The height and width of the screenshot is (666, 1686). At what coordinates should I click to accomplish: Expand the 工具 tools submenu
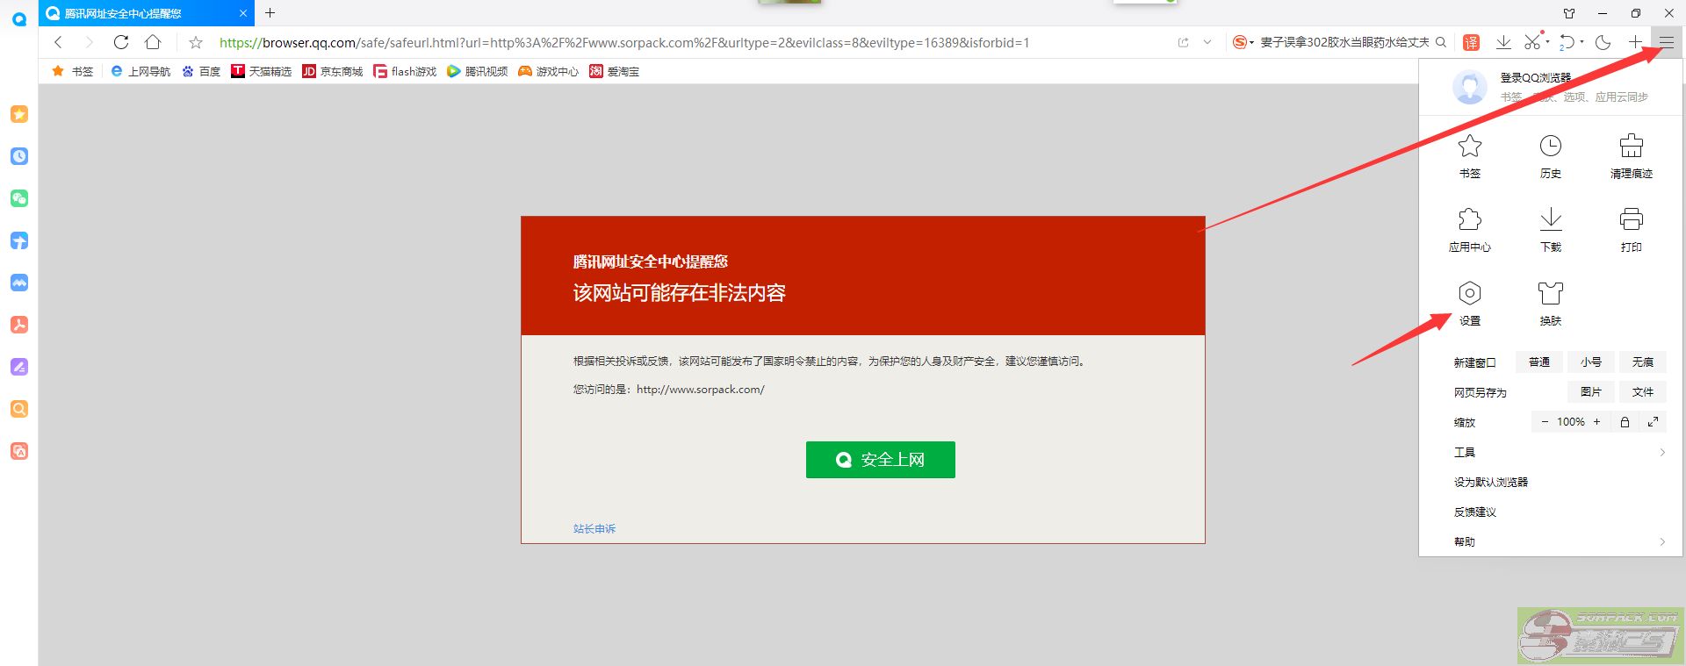coord(1559,452)
